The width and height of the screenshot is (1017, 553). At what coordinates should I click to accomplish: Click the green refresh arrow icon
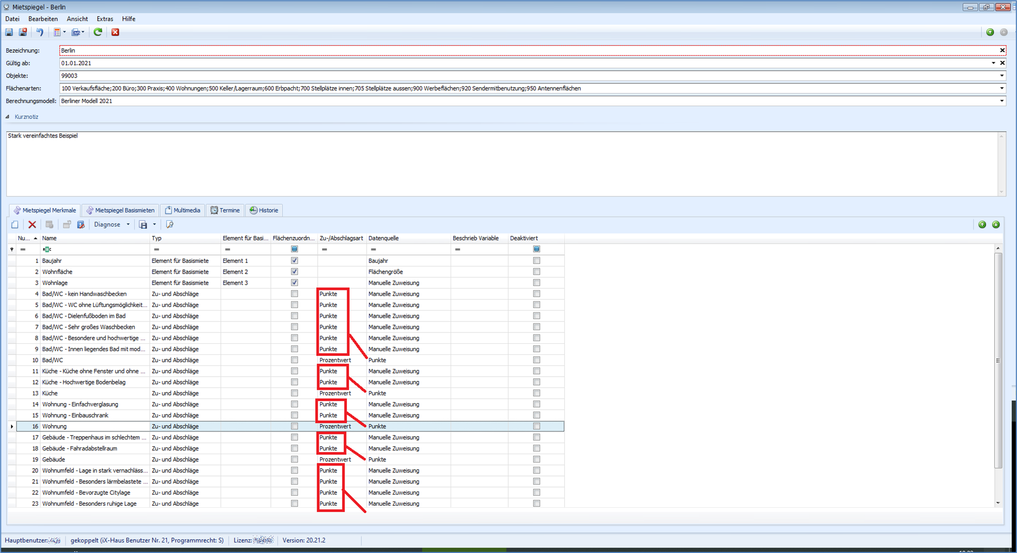pos(98,32)
